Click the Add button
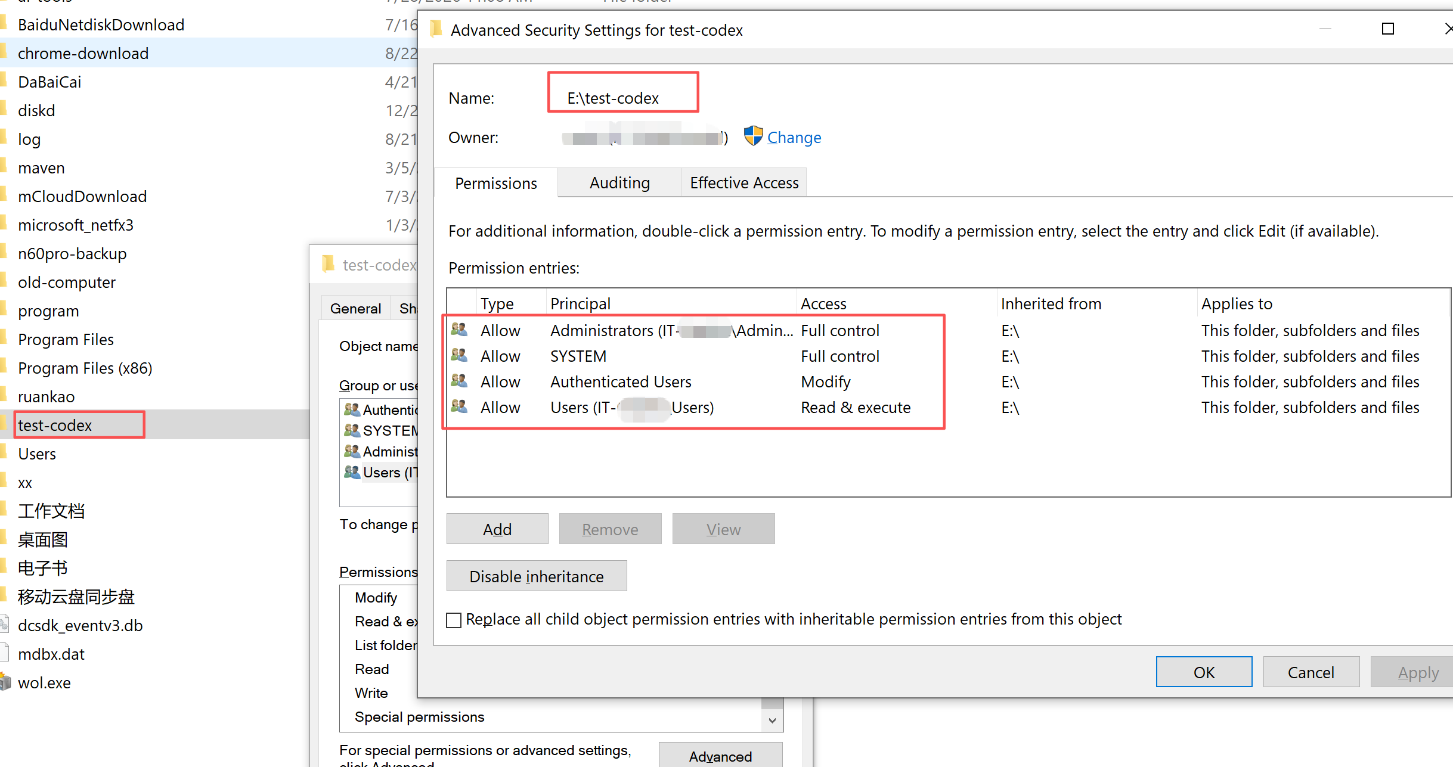The image size is (1453, 767). point(497,529)
